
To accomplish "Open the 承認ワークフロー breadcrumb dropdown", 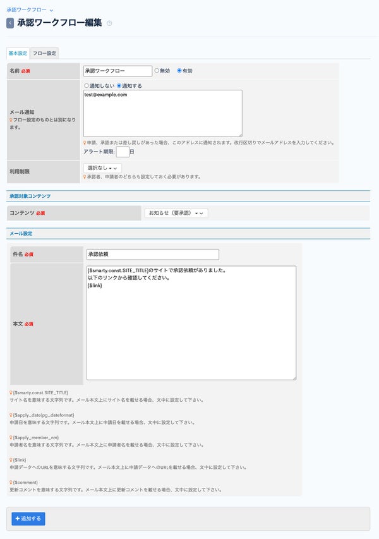I will point(30,10).
